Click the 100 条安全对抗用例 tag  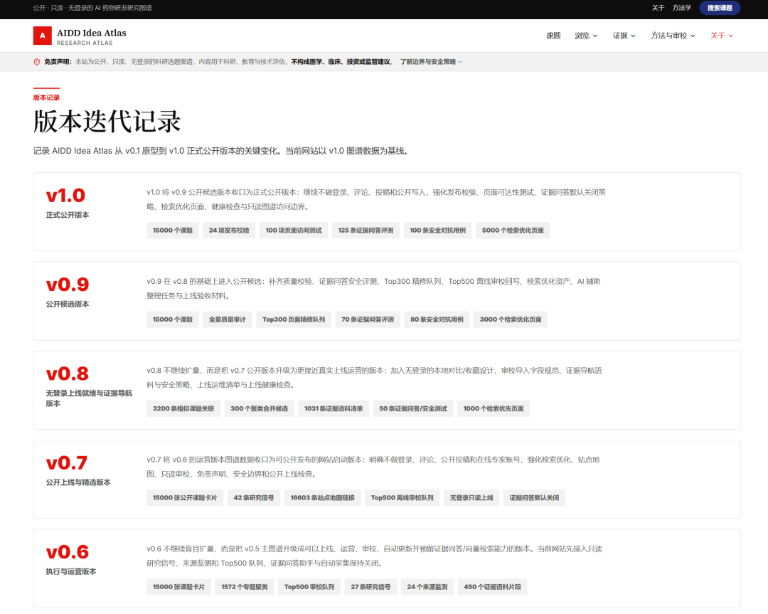(x=438, y=231)
